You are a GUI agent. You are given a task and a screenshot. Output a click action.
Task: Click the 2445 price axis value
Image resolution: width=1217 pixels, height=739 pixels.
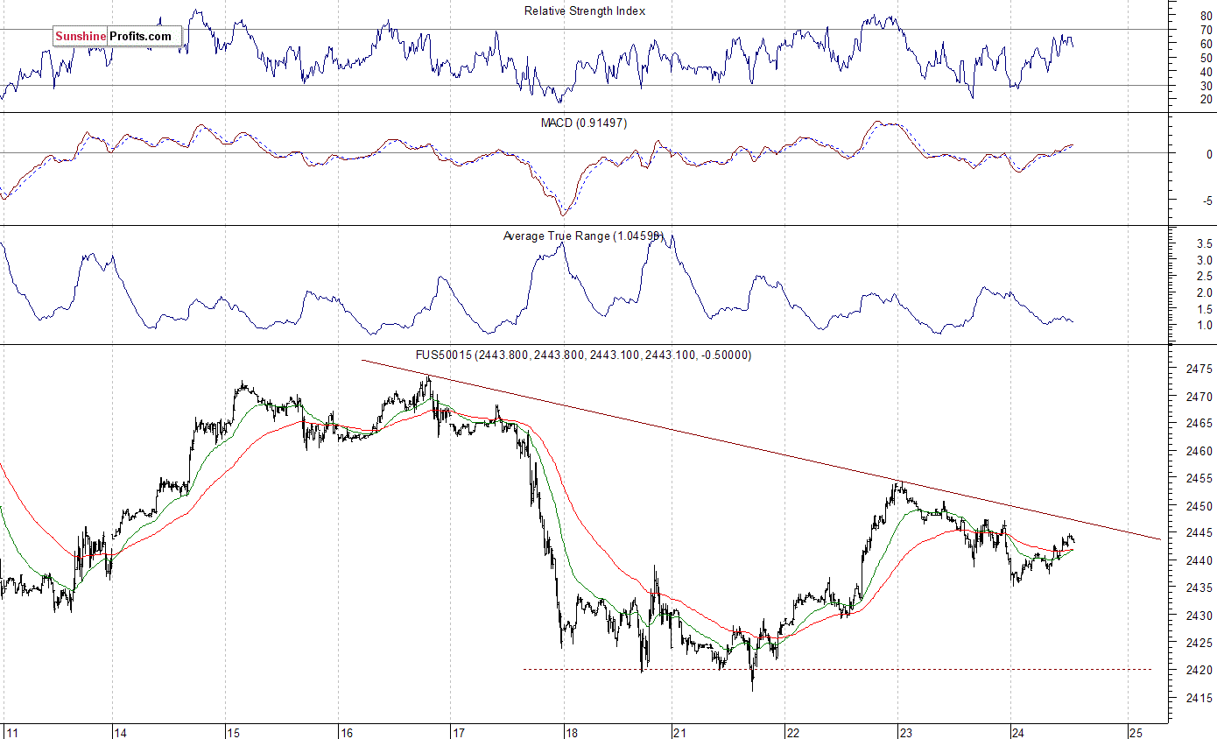coord(1201,533)
